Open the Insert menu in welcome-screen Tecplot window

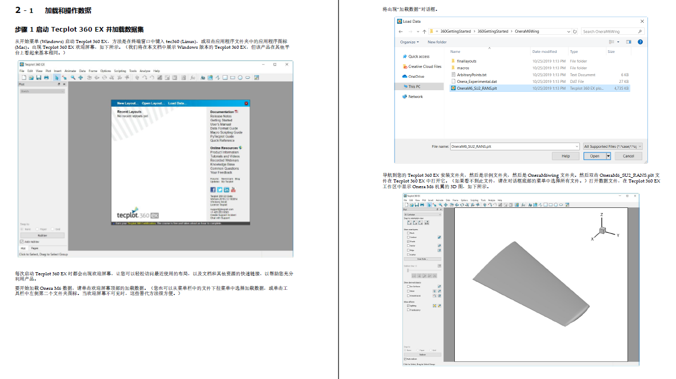click(57, 71)
